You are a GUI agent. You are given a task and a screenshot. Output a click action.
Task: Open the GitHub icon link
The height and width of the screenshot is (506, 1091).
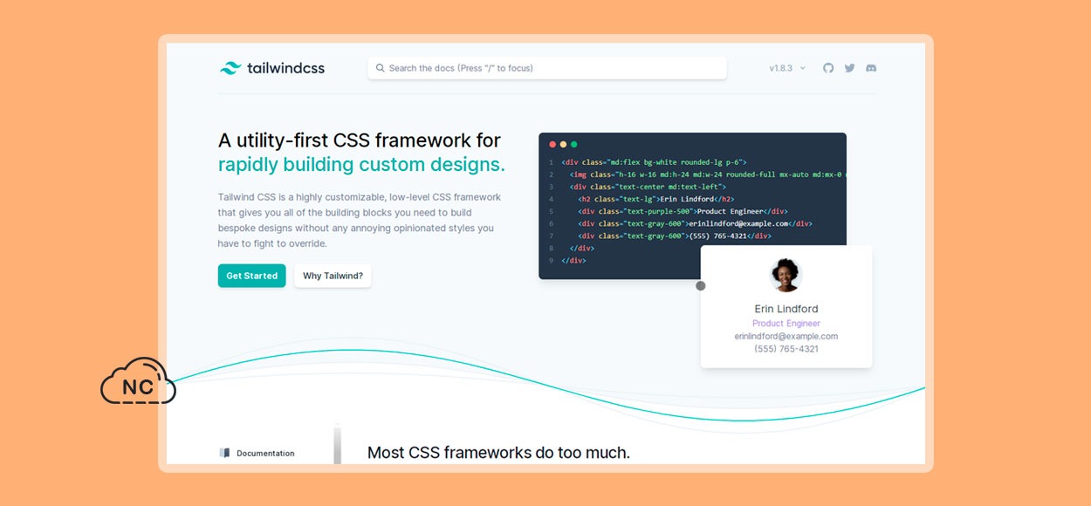[828, 68]
